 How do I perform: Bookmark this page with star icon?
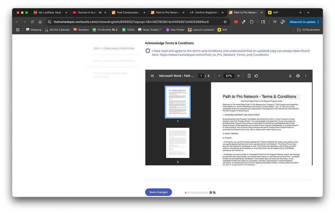tap(225, 22)
